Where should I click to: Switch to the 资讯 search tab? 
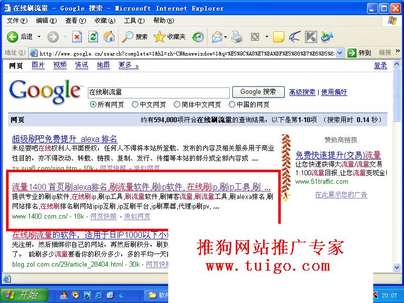(81, 65)
